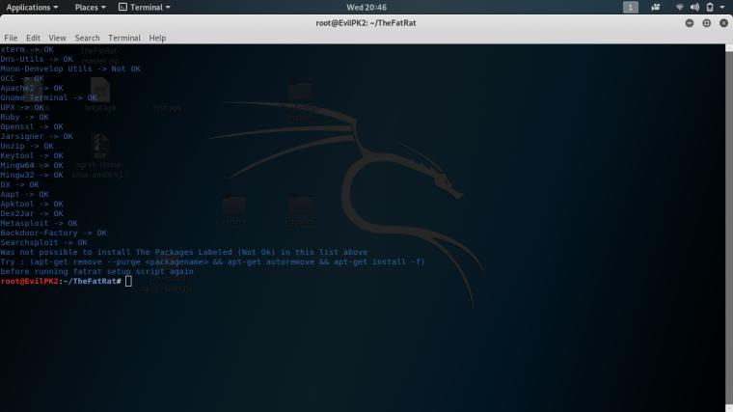Click the window title root@EvilPK2: ~/TheFatRat

(366, 23)
